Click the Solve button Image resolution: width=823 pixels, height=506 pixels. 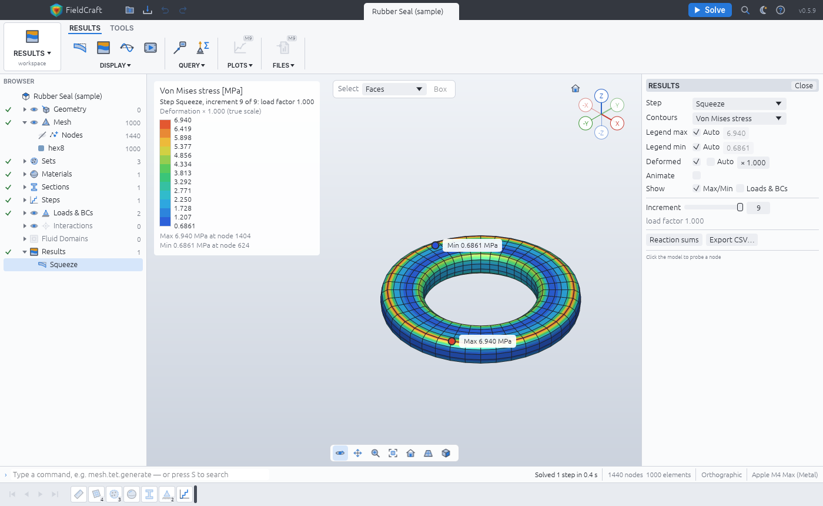(x=710, y=10)
